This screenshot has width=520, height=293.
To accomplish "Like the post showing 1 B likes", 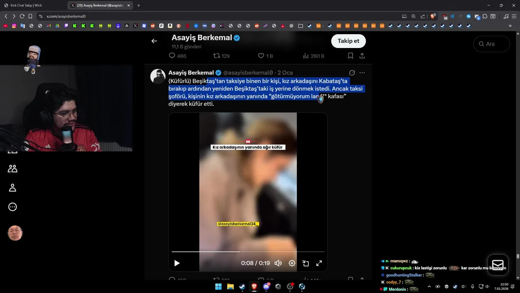I will pyautogui.click(x=266, y=56).
